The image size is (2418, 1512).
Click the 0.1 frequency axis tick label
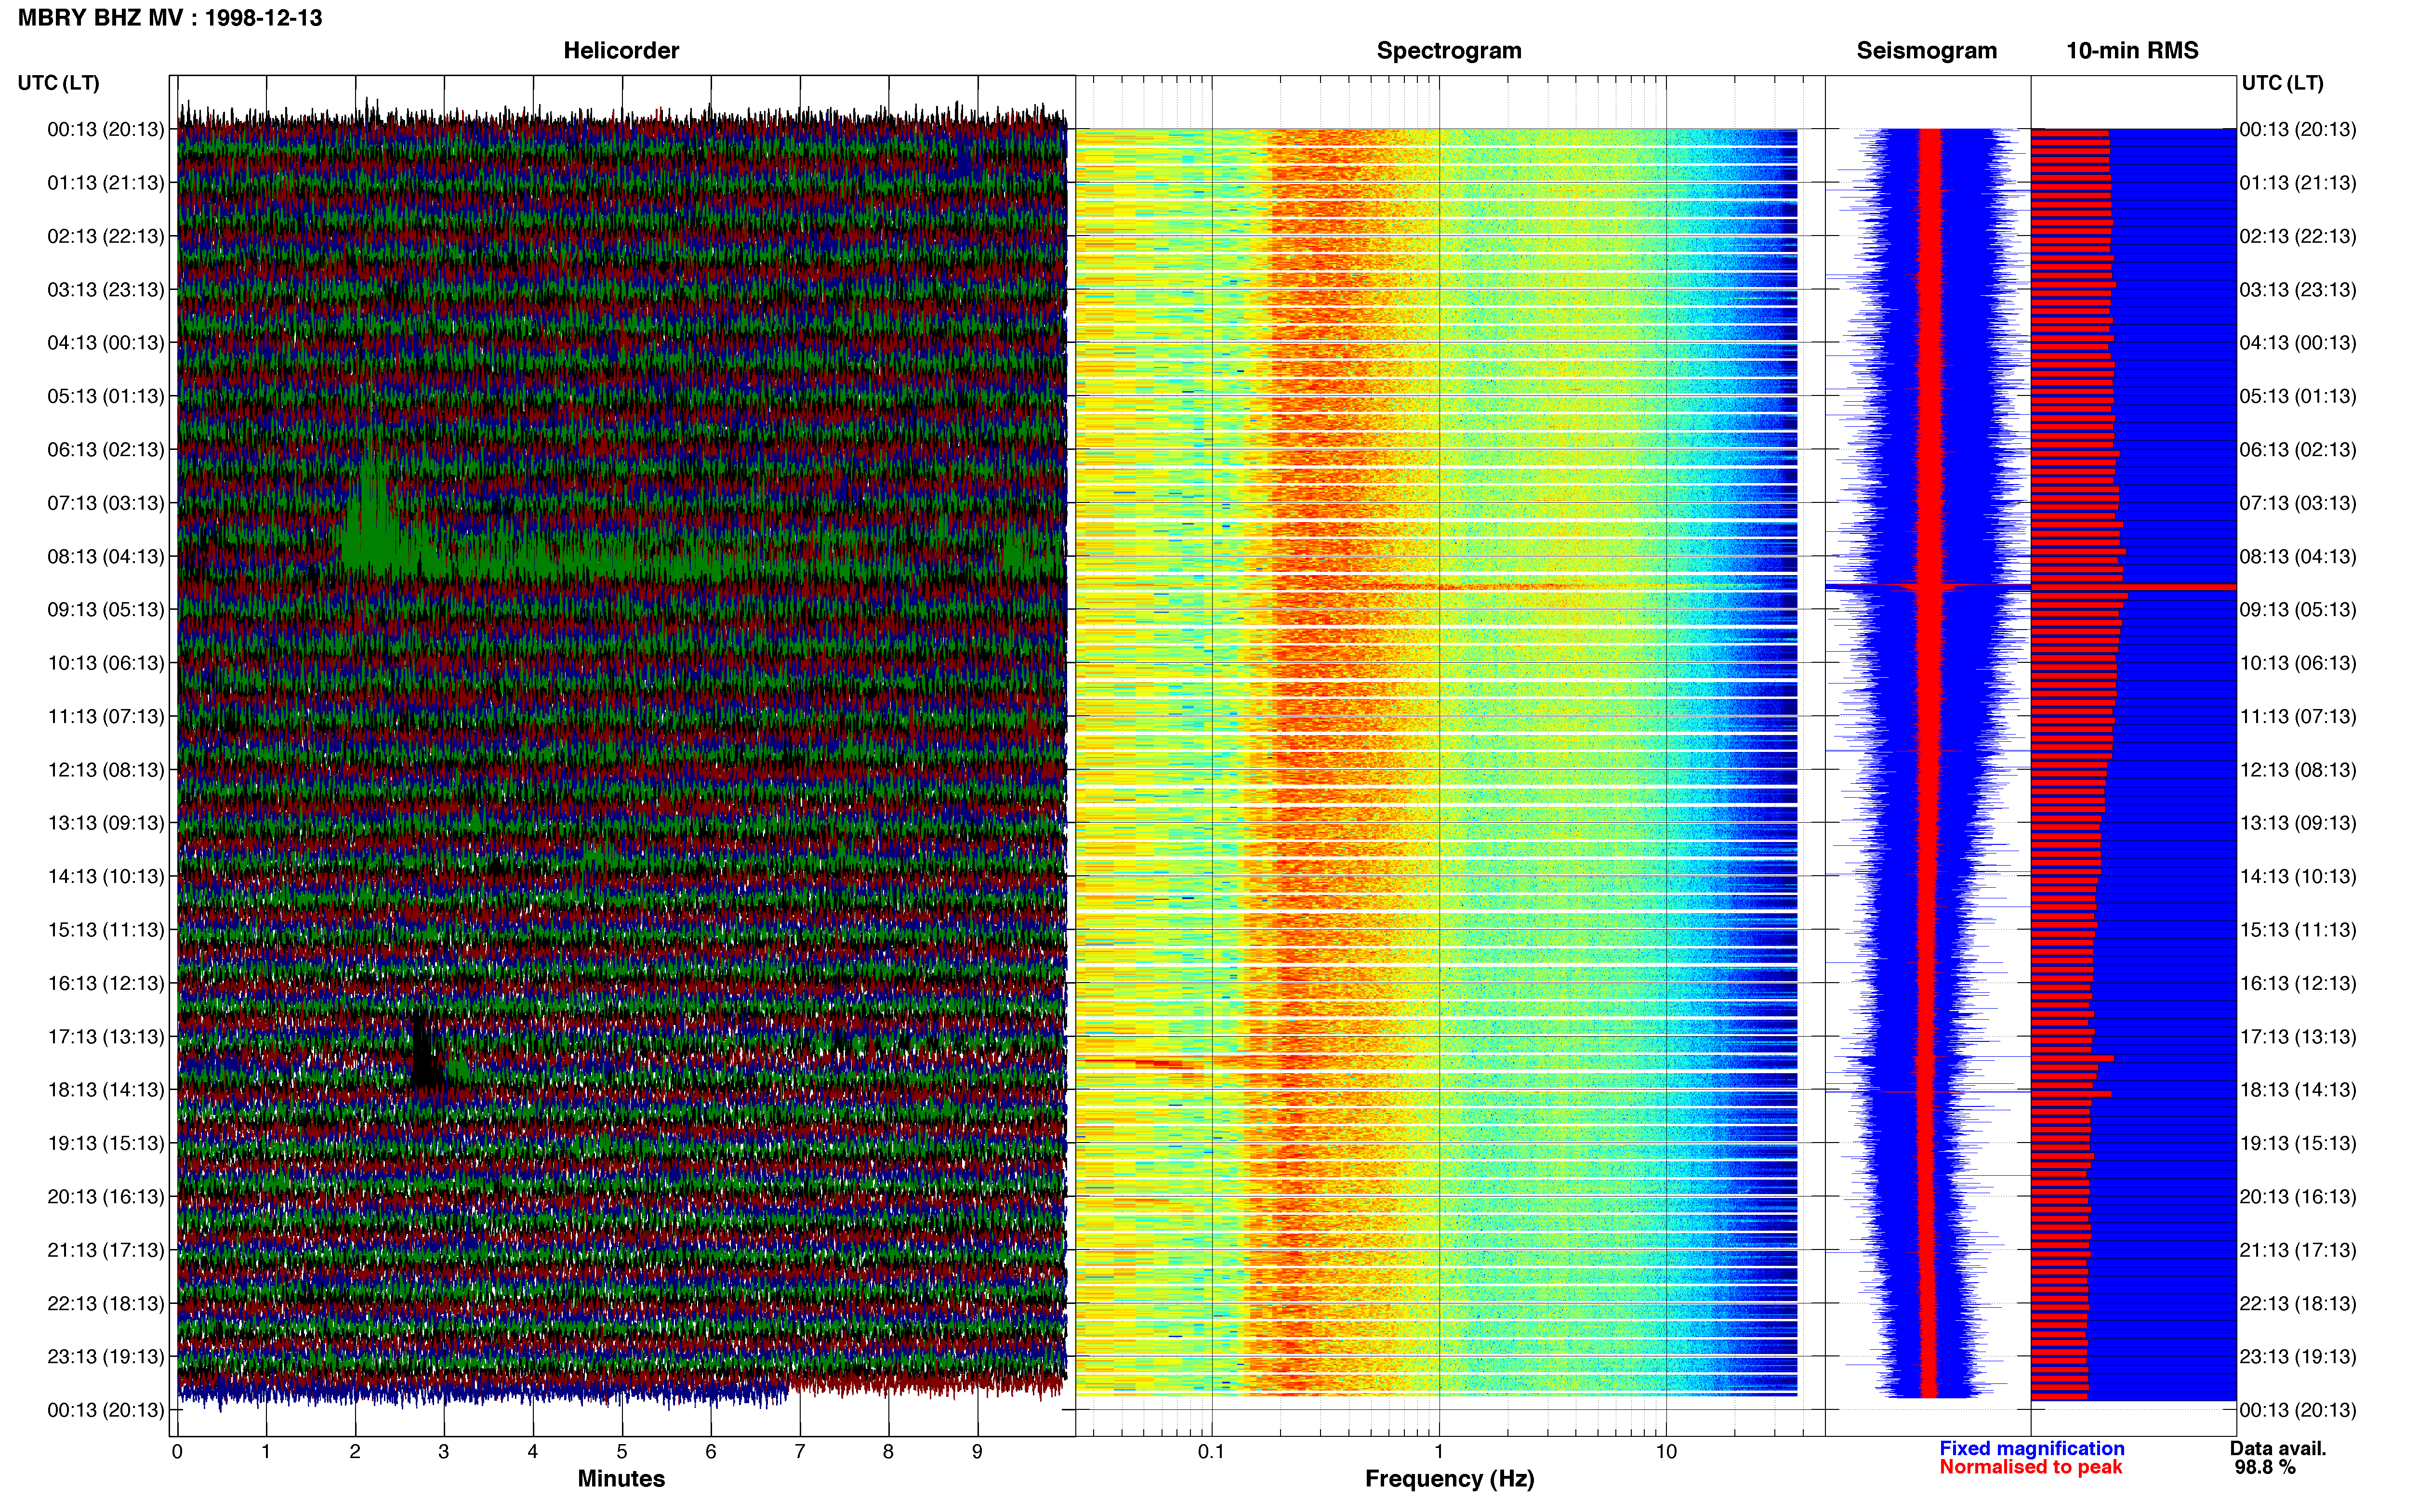[x=1211, y=1451]
